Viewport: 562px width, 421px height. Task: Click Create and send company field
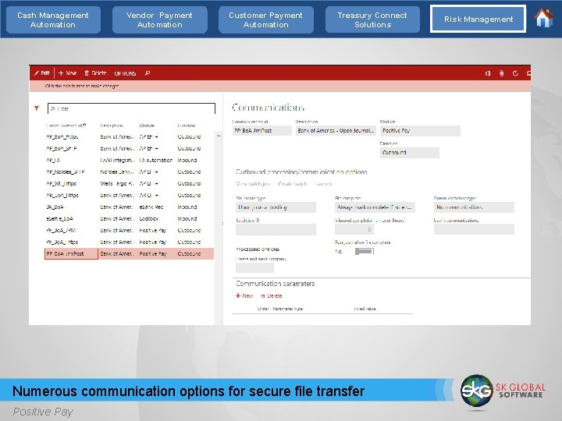[x=254, y=267]
